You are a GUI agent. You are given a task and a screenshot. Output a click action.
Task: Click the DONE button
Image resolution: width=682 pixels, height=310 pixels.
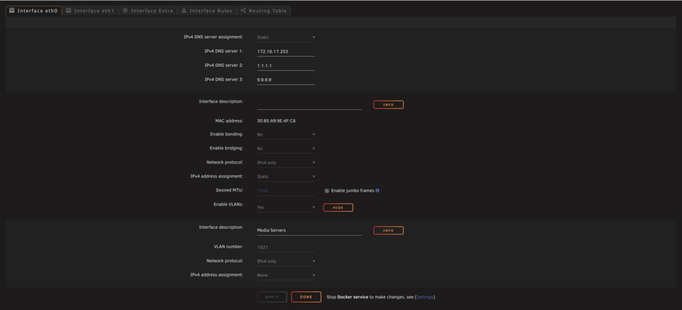(306, 297)
